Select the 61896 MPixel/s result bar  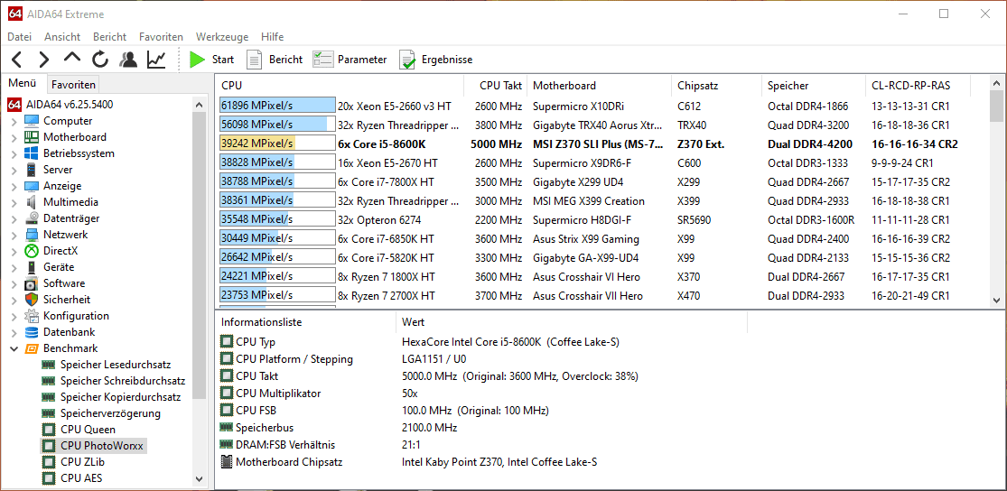coord(276,106)
